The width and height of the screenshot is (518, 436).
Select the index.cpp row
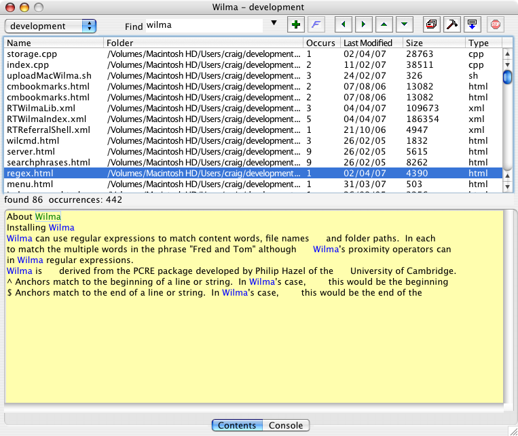click(253, 64)
